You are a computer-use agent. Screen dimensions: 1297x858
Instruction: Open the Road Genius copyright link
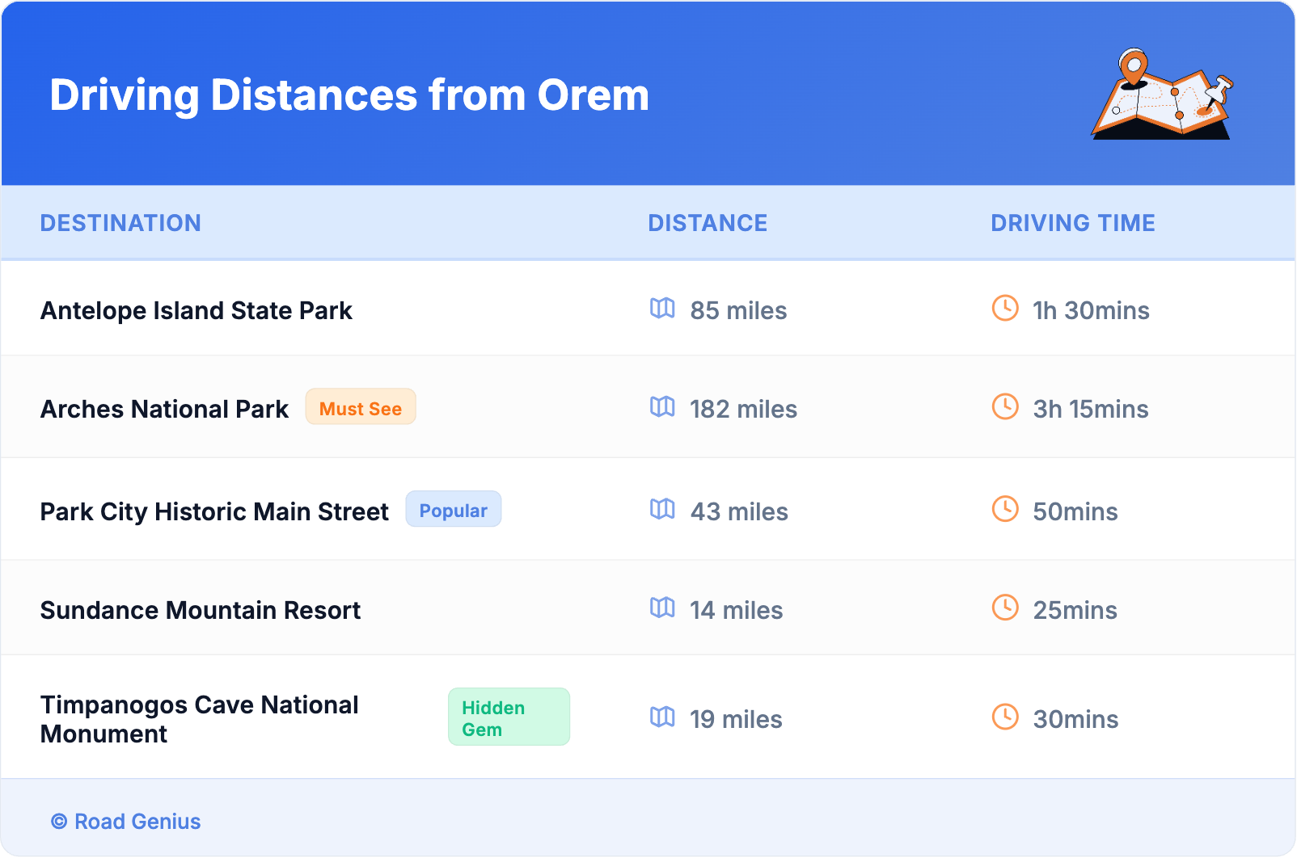pyautogui.click(x=126, y=822)
